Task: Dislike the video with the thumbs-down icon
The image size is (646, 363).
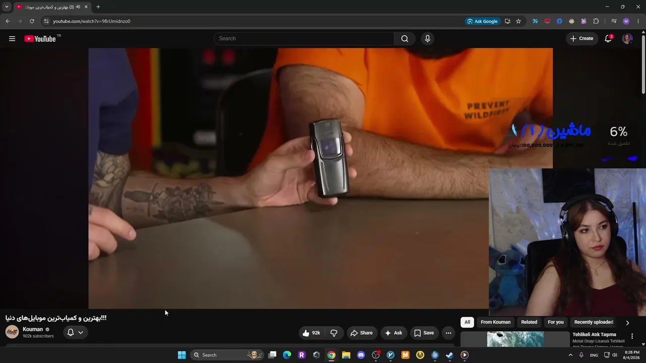Action: [334, 333]
